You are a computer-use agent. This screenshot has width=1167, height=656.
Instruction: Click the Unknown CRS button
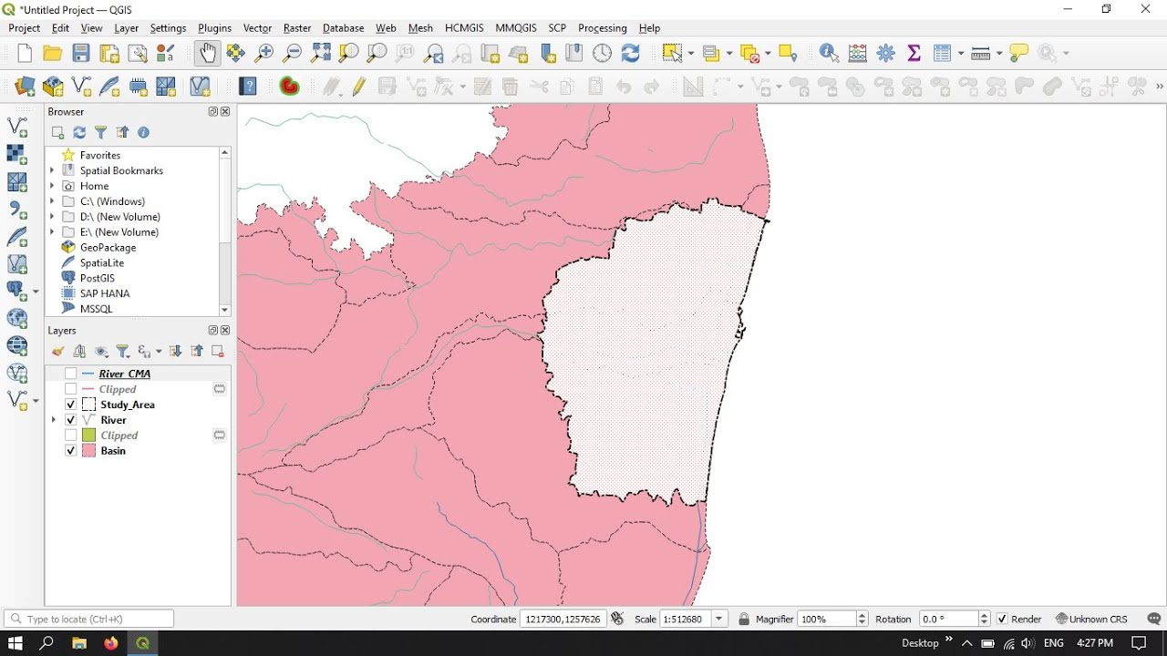(1091, 620)
